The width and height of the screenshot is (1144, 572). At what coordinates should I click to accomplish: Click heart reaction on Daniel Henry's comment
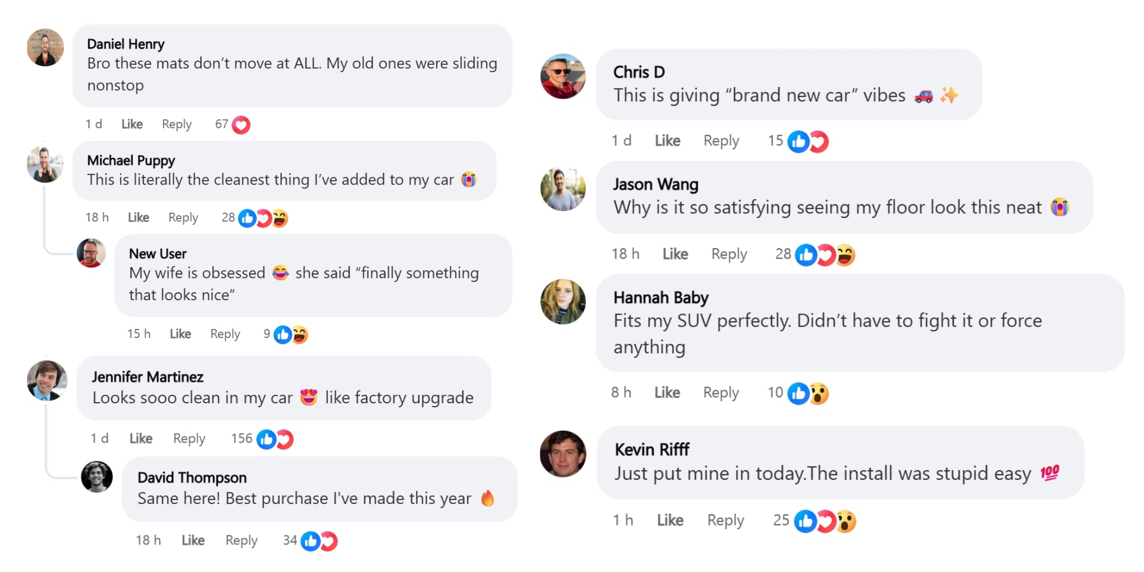click(x=241, y=125)
